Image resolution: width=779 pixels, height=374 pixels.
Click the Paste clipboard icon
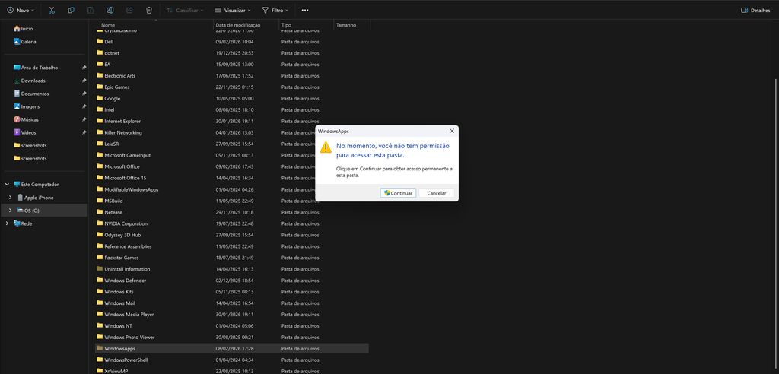pos(91,10)
